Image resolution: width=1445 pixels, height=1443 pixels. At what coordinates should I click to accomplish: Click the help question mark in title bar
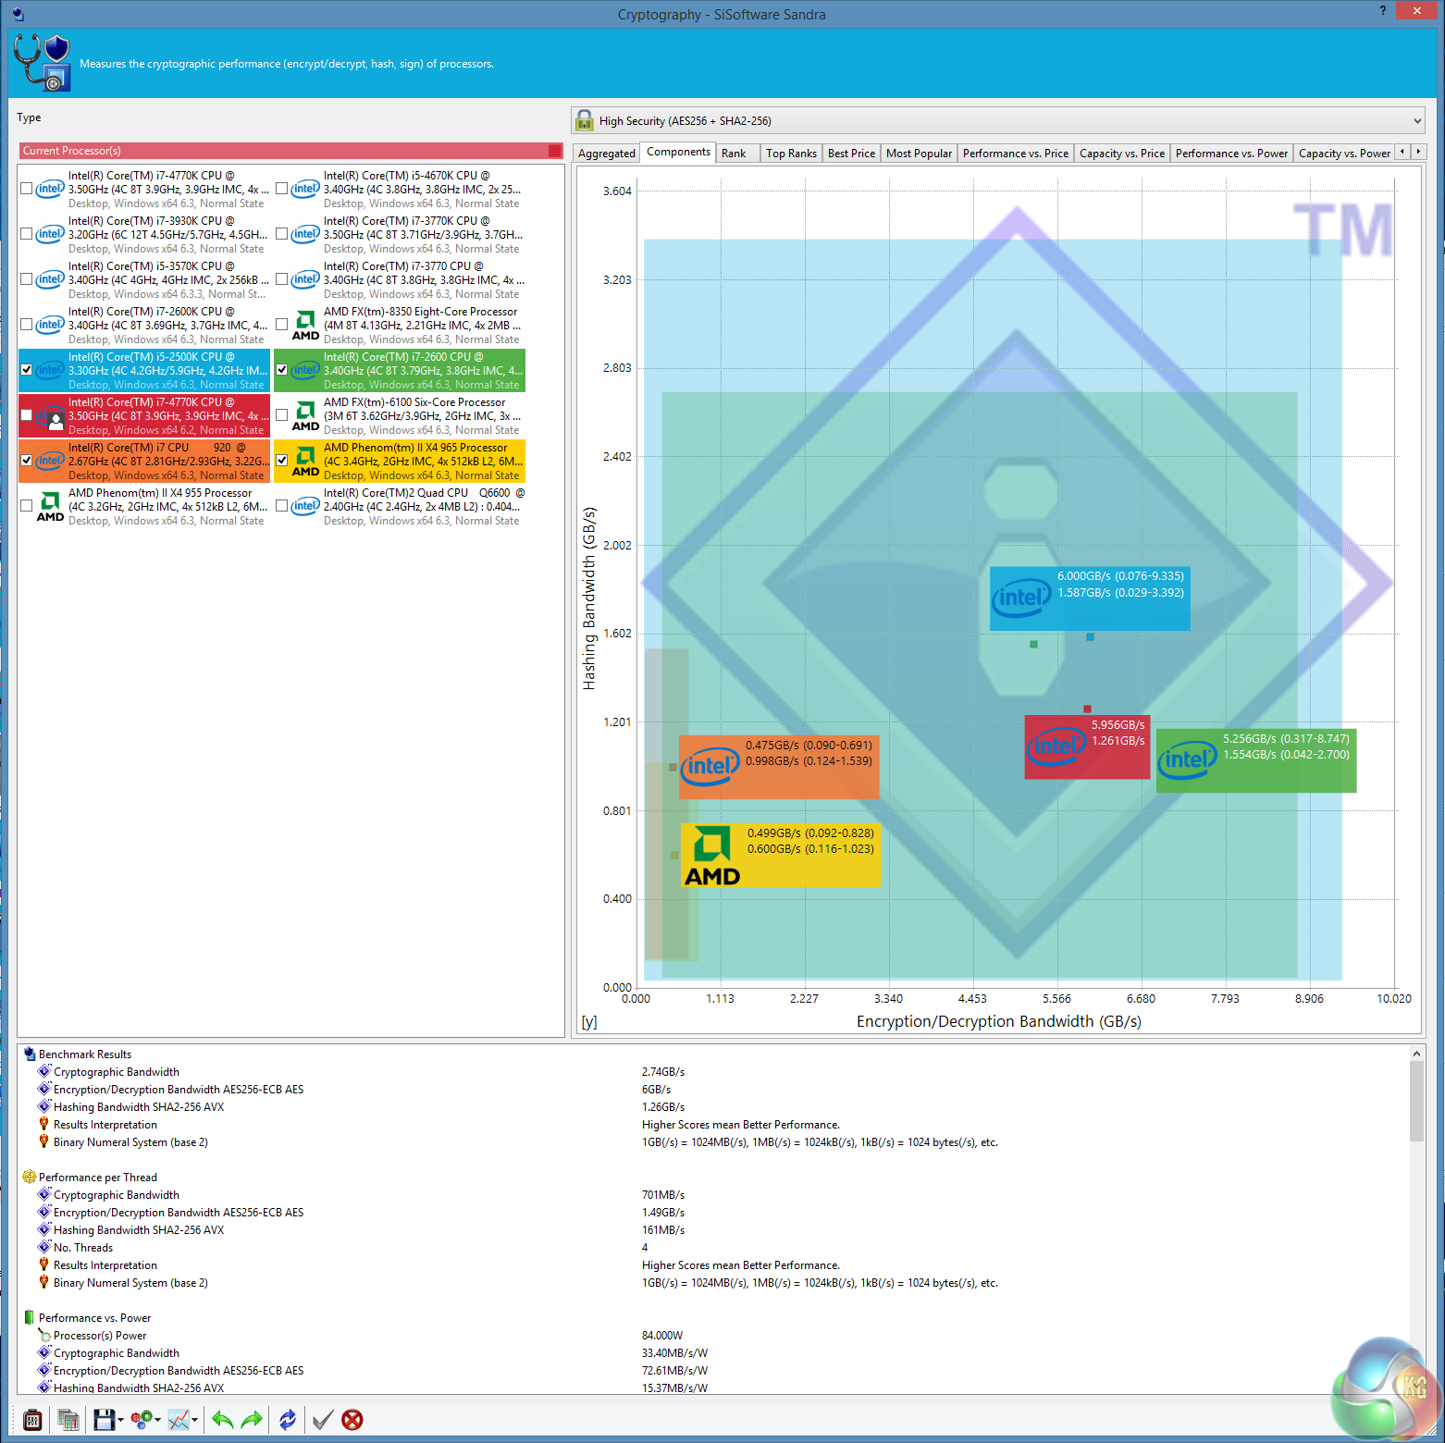point(1383,10)
